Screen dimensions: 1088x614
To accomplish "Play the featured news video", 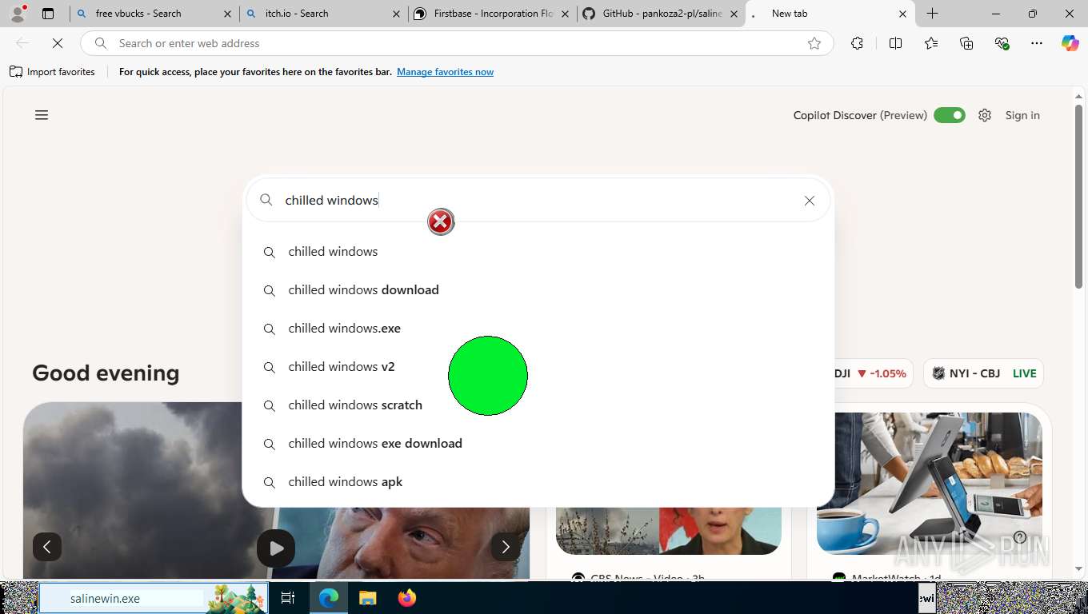I will (276, 548).
